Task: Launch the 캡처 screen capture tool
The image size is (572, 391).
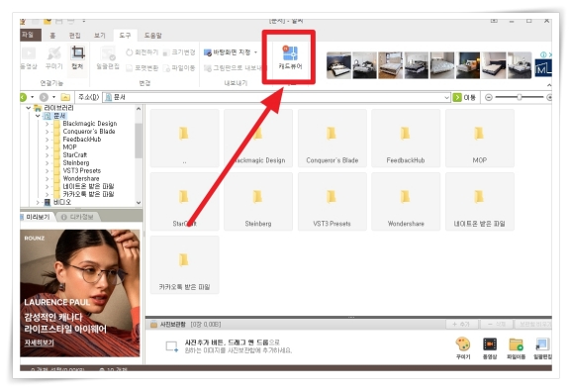Action: point(77,57)
